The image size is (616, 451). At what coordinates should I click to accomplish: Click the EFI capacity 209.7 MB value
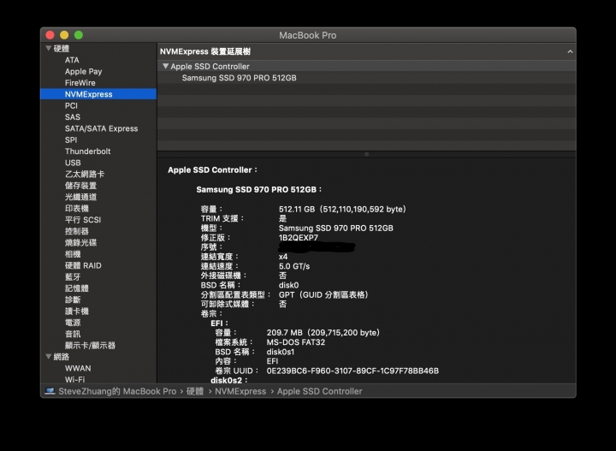point(323,332)
